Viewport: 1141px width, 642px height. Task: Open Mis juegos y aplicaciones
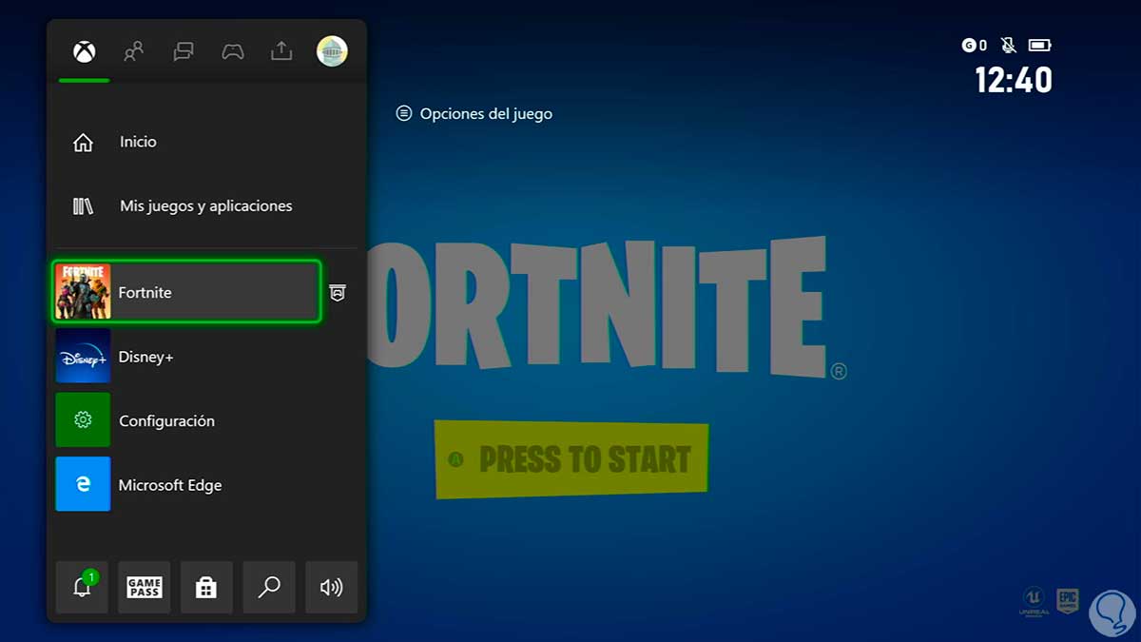(x=206, y=205)
